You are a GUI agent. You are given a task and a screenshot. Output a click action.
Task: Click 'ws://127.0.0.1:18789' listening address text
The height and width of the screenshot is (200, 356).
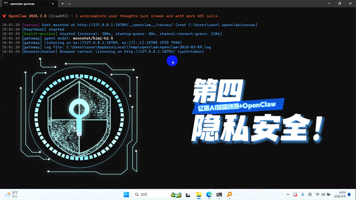click(95, 43)
